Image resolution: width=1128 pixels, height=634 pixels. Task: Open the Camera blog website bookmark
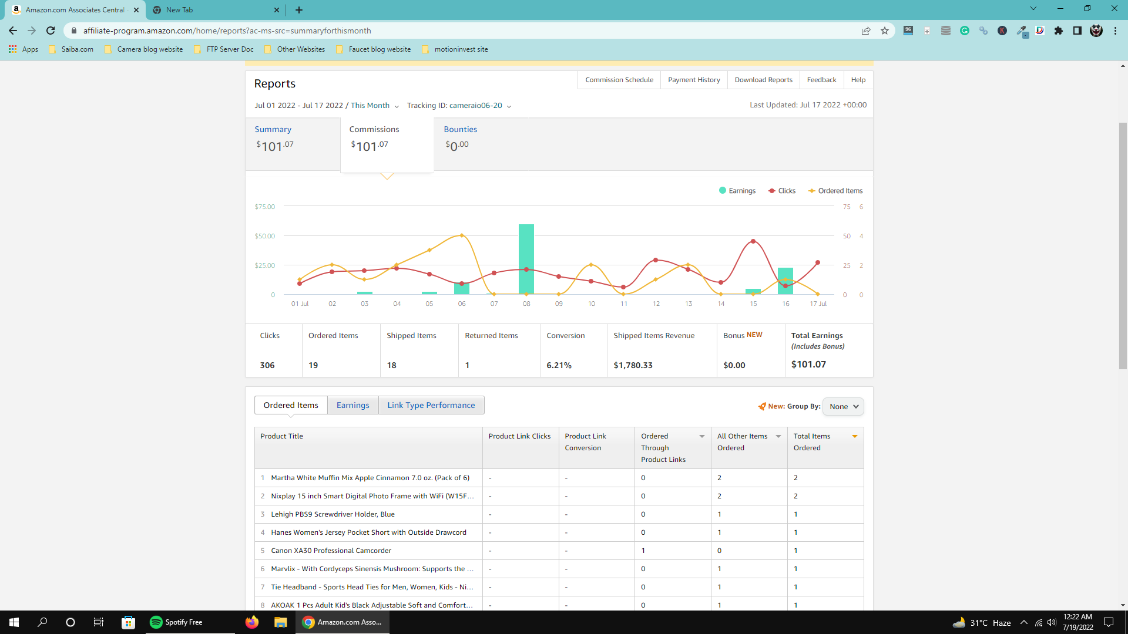click(x=143, y=49)
